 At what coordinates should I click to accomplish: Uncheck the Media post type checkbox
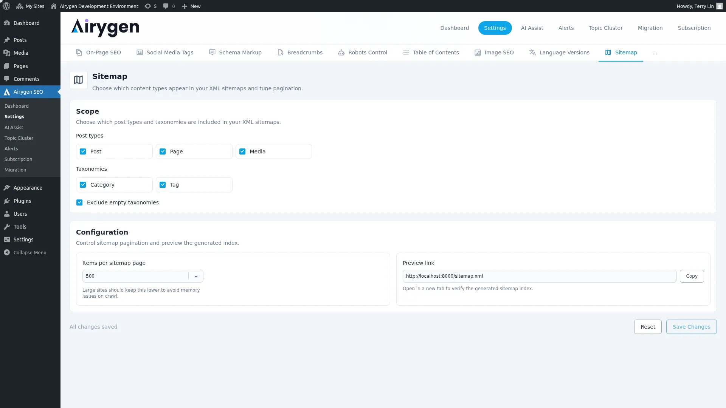coord(242,151)
